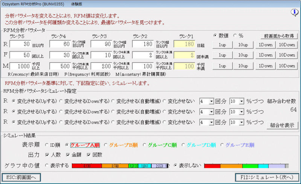Select 変化させない in the first simulation row
This screenshot has height=184, width=301.
[165, 101]
